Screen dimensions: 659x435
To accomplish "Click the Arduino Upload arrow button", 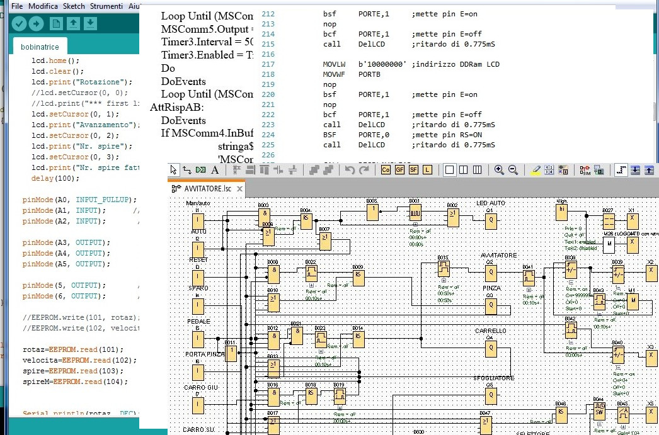I will point(36,24).
